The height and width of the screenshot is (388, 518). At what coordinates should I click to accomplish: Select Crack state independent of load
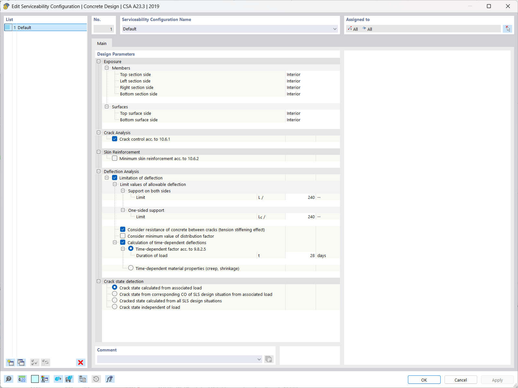115,307
